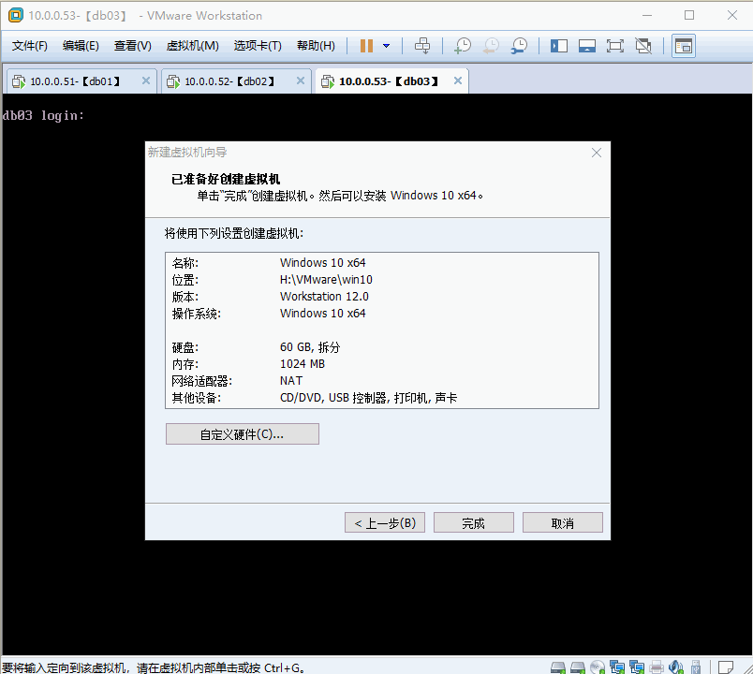
Task: Open the 查看(V) menu
Action: coord(133,46)
